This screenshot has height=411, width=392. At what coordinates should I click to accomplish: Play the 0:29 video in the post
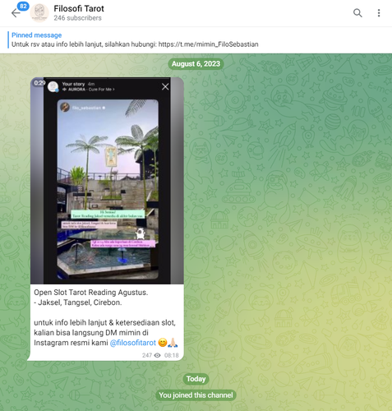[107, 181]
